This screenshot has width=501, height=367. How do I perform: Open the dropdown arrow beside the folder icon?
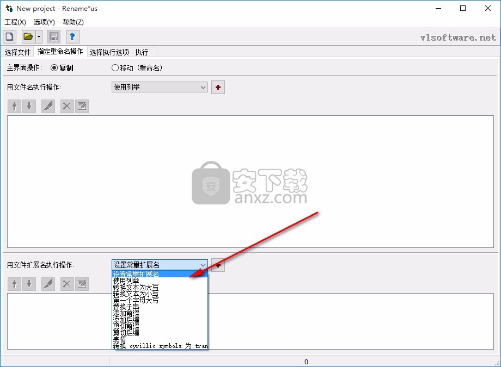coord(39,37)
